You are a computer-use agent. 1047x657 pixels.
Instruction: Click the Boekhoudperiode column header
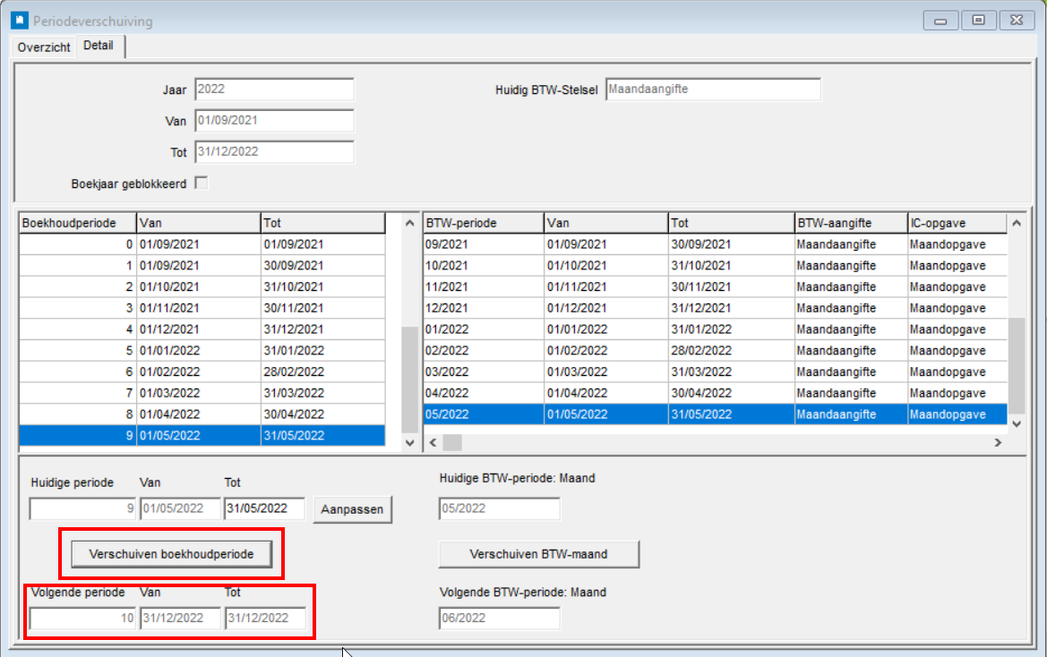click(77, 223)
